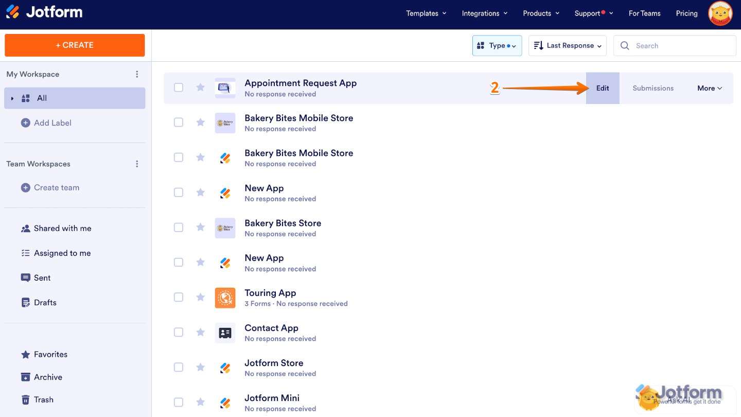Open Team Workspaces three-dot options menu
The image size is (741, 417).
coord(137,164)
